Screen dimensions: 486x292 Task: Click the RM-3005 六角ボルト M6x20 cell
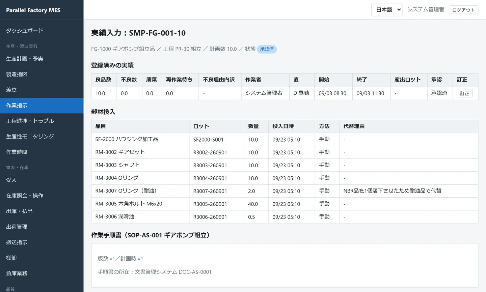140,204
